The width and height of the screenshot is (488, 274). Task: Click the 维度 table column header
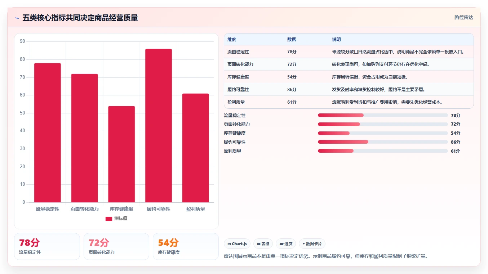pyautogui.click(x=232, y=40)
